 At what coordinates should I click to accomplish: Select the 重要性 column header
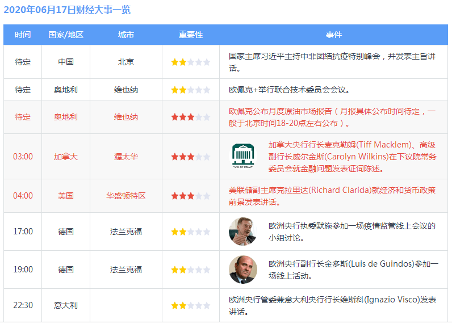point(190,35)
